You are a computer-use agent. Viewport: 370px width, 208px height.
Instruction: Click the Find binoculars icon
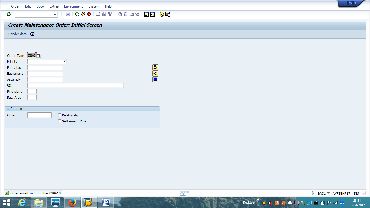click(x=104, y=14)
